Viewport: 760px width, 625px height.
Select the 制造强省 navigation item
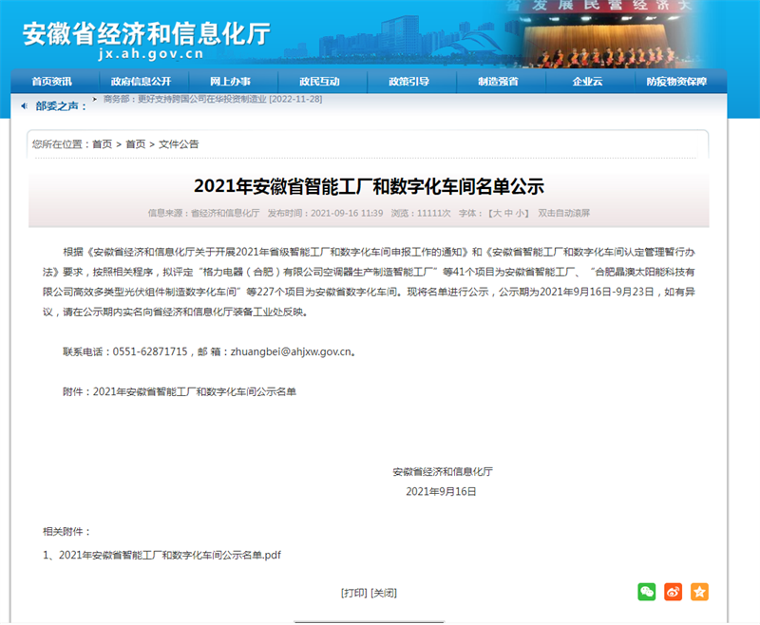pyautogui.click(x=498, y=82)
